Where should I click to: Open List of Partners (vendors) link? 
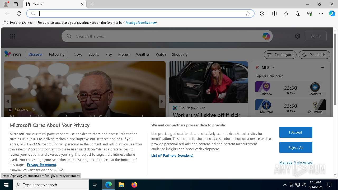click(x=172, y=155)
